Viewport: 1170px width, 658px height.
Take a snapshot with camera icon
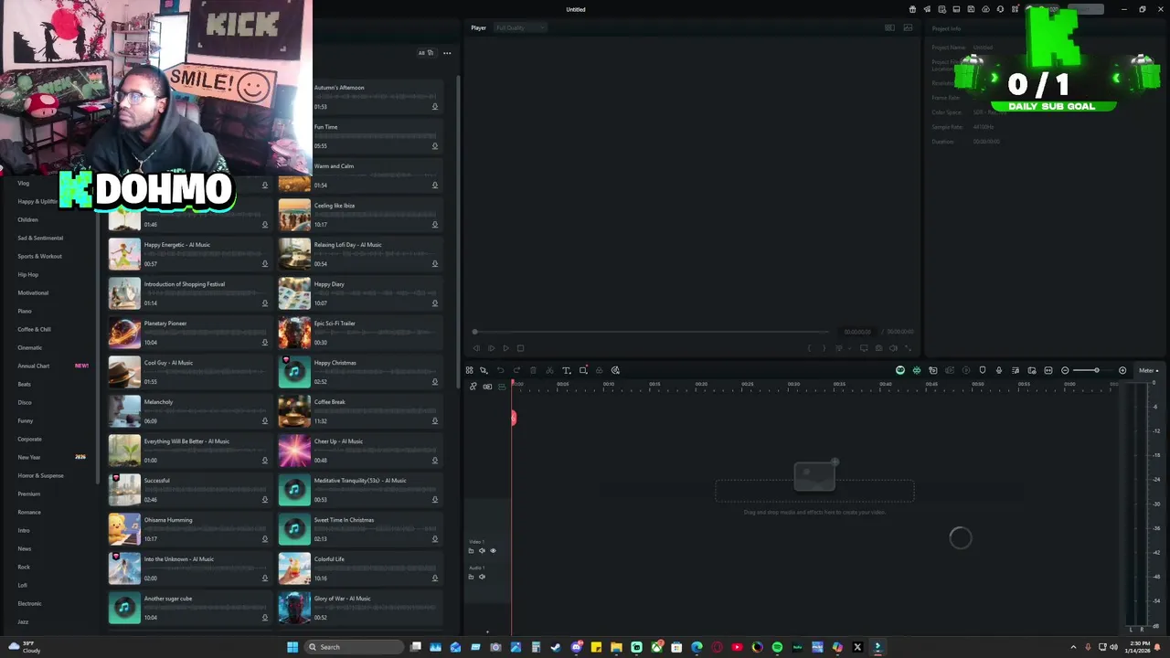(879, 348)
